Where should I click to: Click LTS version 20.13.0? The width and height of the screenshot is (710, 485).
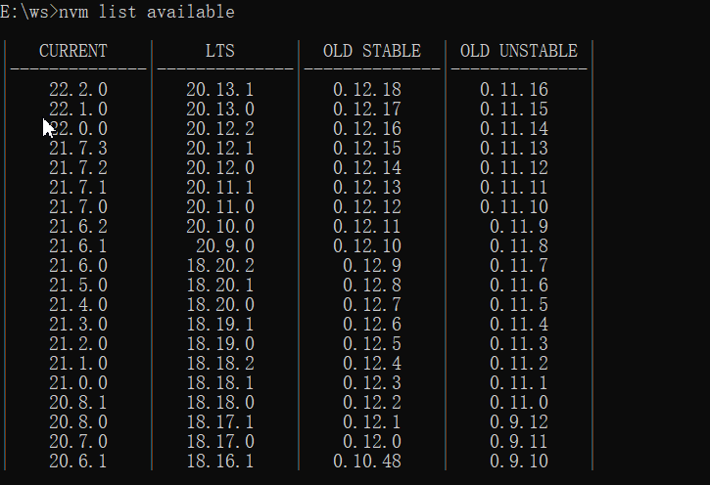point(220,109)
